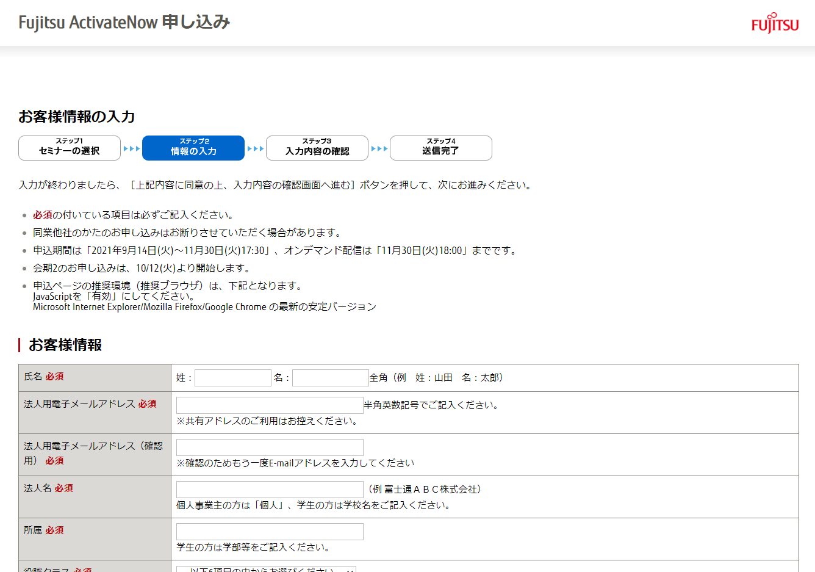Click the text ※確認のためもう一度E-mailアドレスを入力してください

295,463
